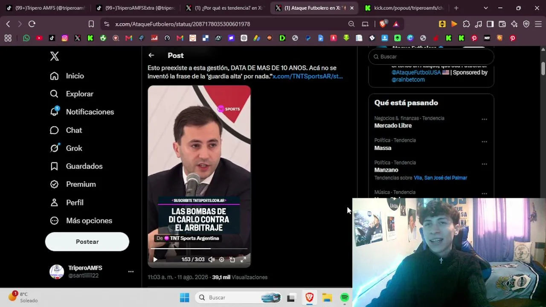The width and height of the screenshot is (546, 307).
Task: Open more options for Massa trend
Action: pyautogui.click(x=484, y=142)
